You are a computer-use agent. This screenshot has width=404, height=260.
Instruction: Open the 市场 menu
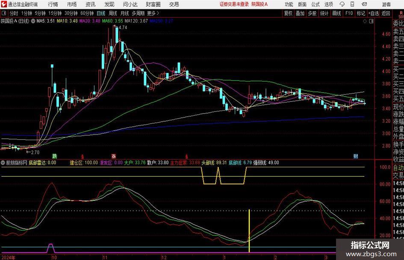72,4
